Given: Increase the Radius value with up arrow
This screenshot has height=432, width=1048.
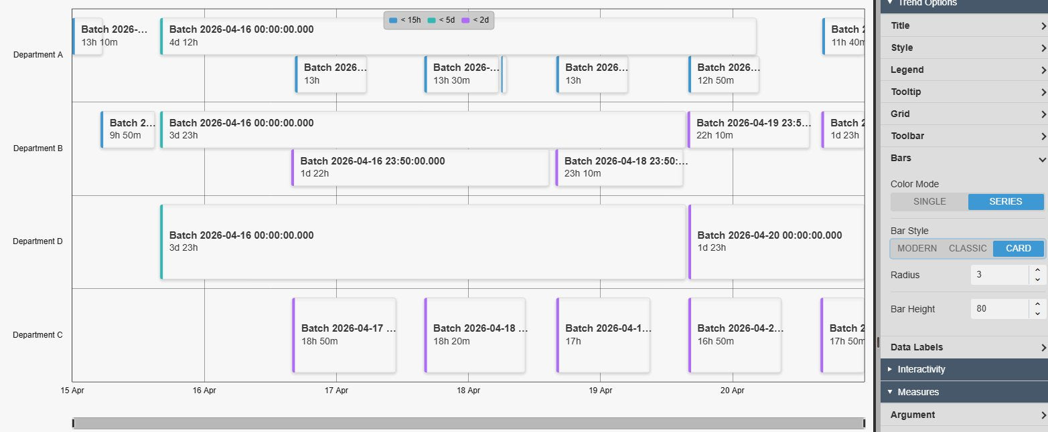Looking at the screenshot, I should 1037,270.
